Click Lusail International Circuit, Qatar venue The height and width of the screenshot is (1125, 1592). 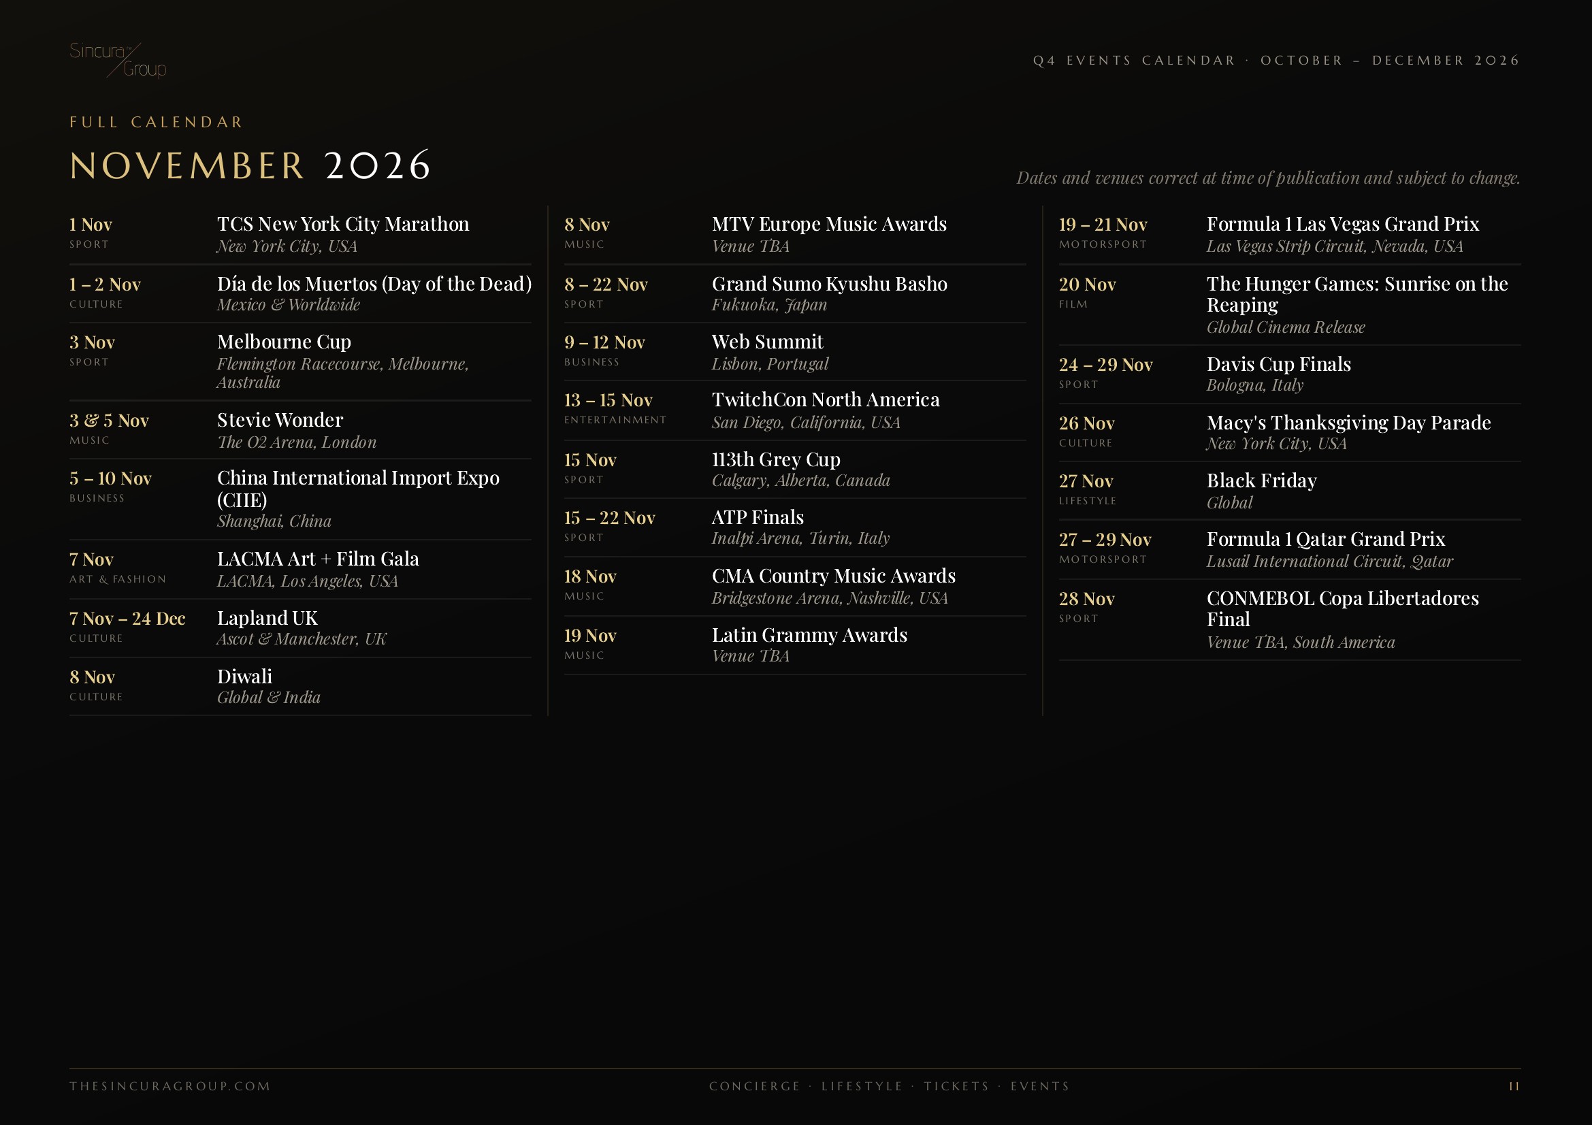tap(1329, 561)
